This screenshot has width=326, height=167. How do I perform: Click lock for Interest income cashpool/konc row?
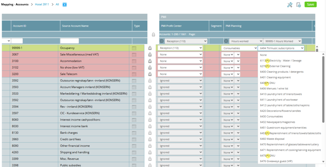pyautogui.click(x=150, y=120)
